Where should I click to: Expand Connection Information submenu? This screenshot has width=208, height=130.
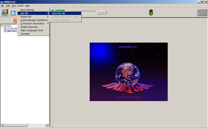[x=33, y=24]
